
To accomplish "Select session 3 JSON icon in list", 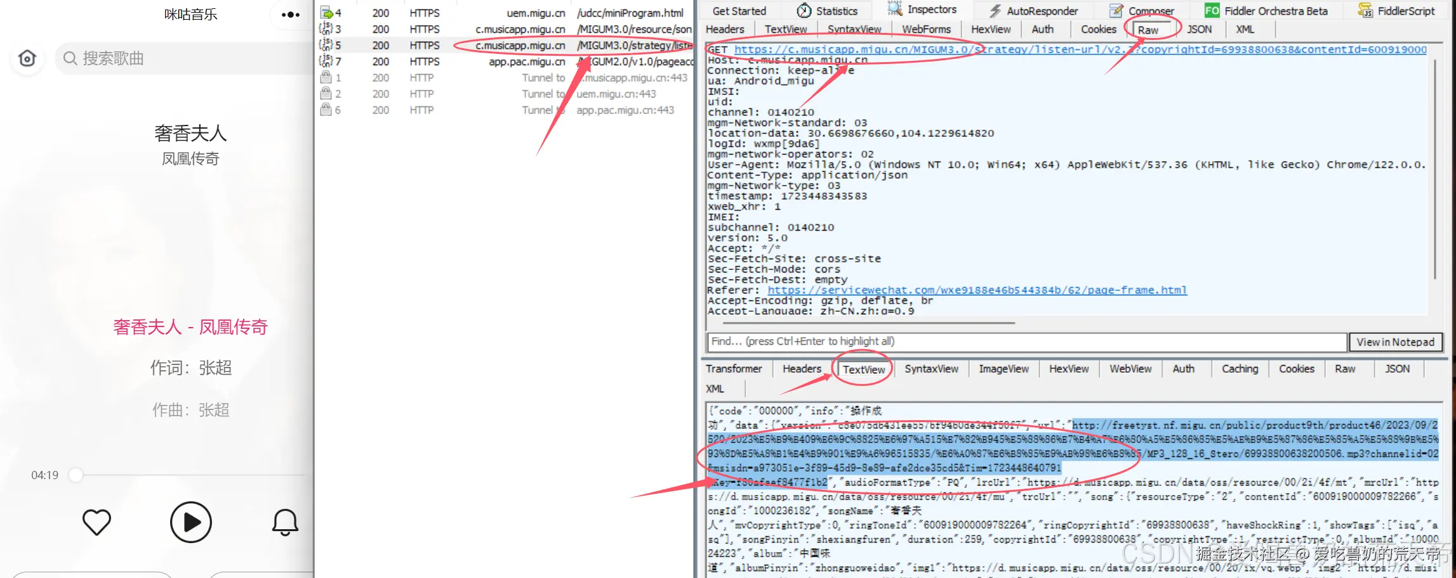I will (x=326, y=29).
